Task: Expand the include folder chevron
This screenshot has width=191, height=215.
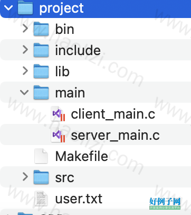Action: point(25,50)
